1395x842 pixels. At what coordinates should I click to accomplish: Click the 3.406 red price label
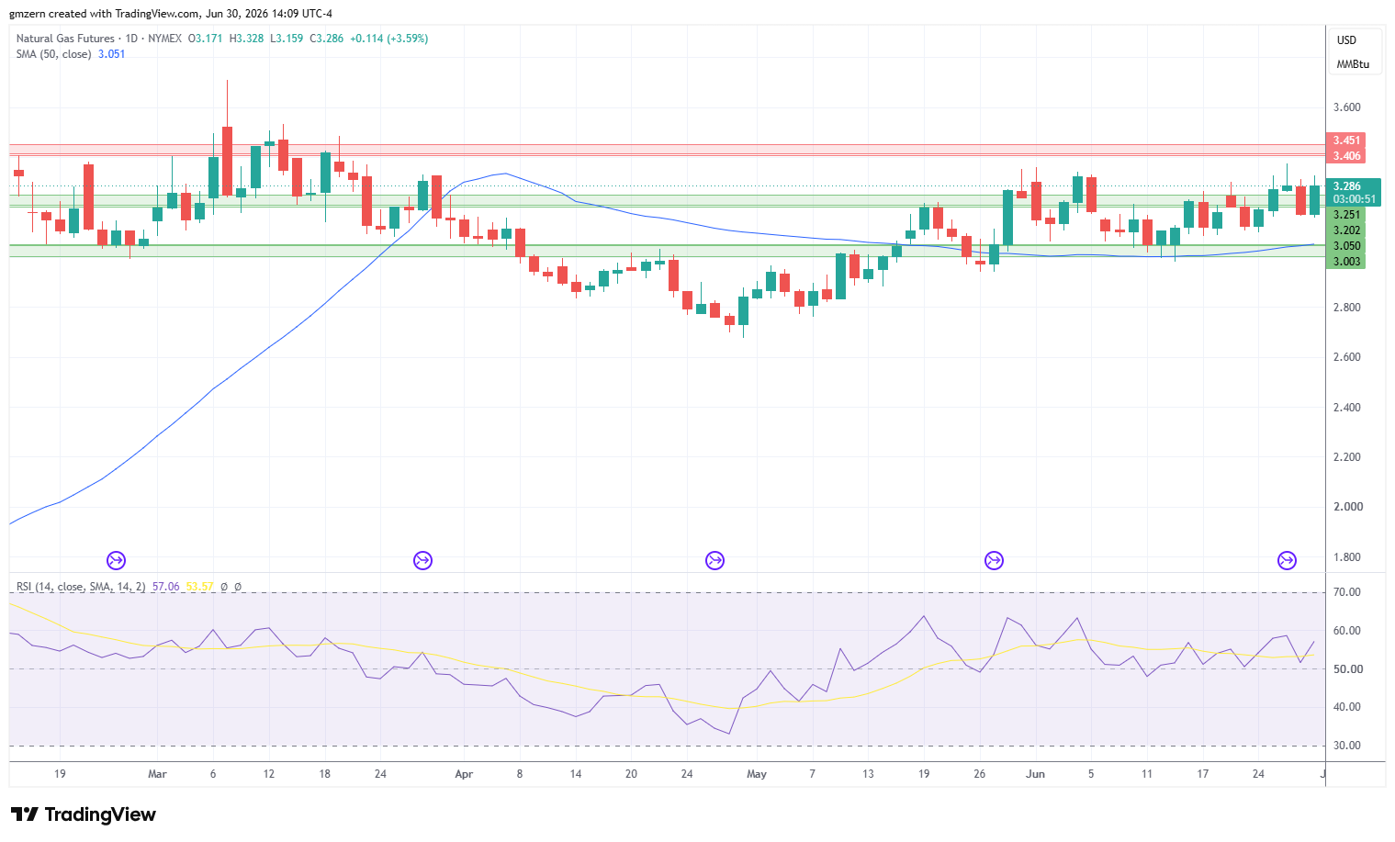1346,156
